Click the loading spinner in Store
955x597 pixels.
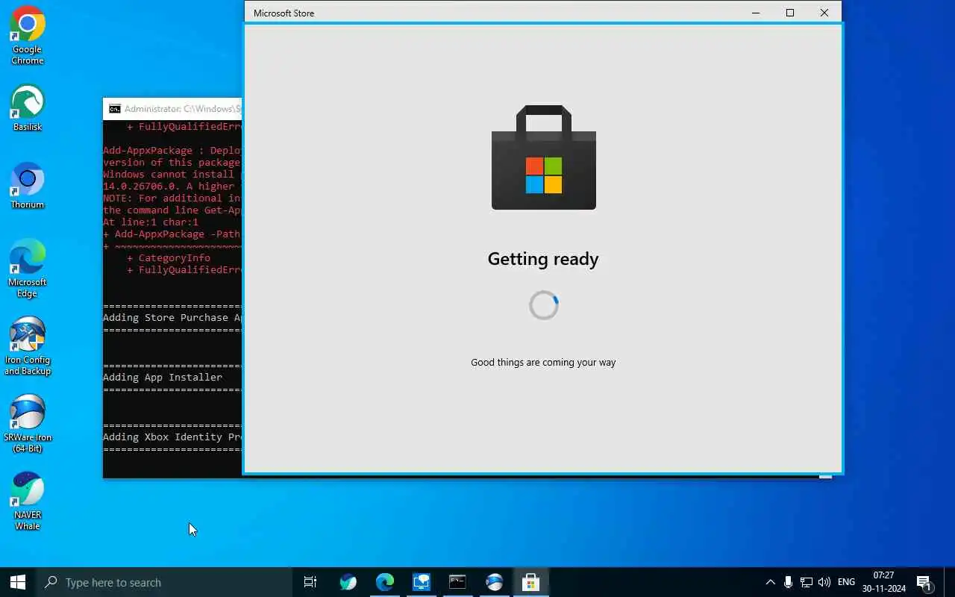click(x=543, y=305)
